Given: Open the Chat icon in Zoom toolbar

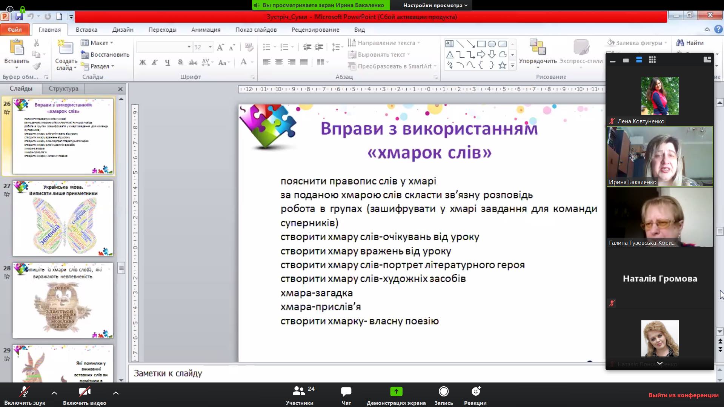Looking at the screenshot, I should pyautogui.click(x=346, y=391).
